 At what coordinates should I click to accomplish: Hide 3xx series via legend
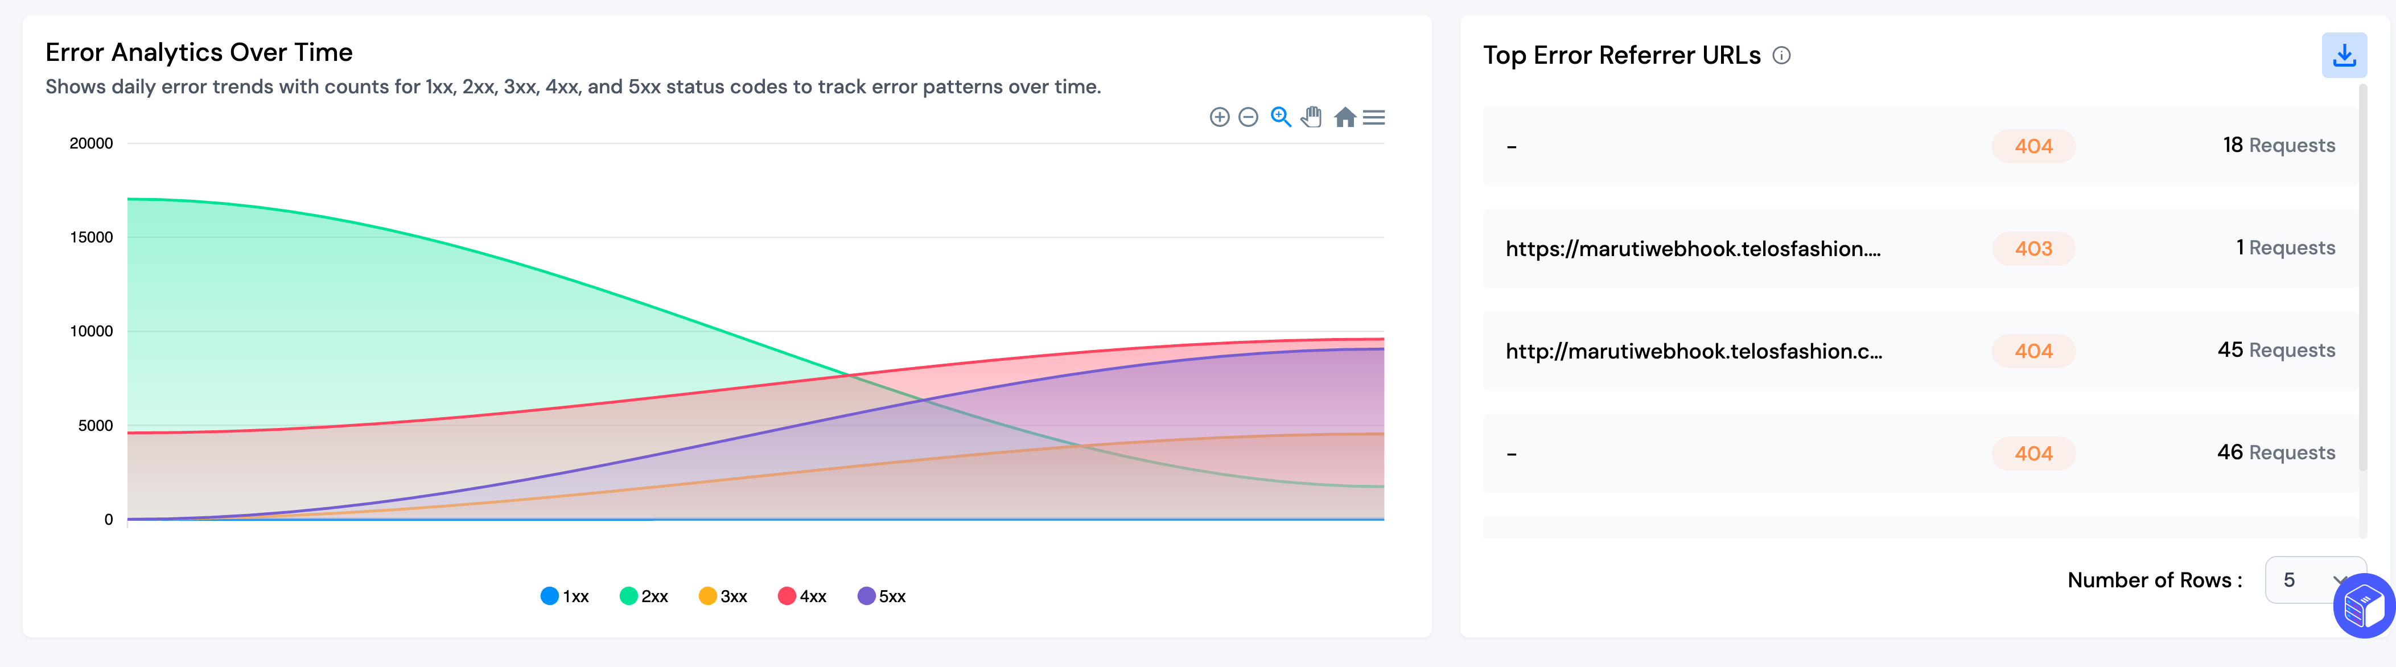[723, 596]
